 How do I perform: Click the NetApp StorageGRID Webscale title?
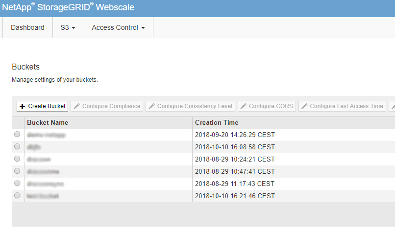coord(68,7)
